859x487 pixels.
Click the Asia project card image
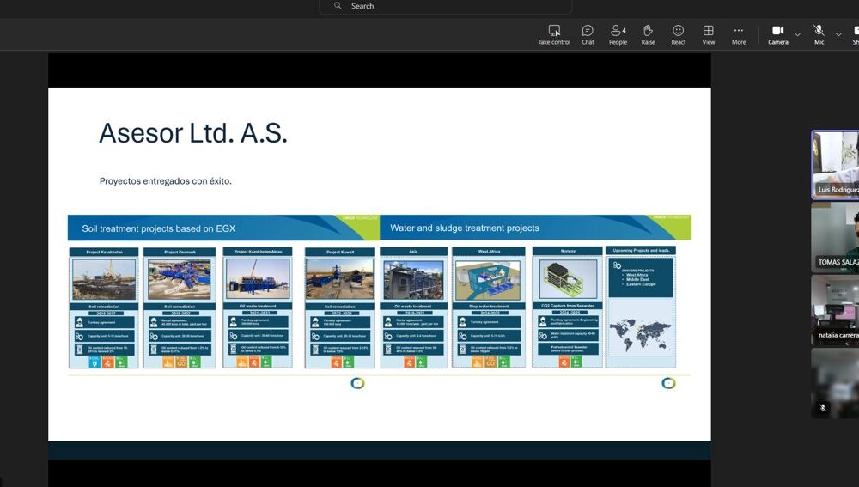pyautogui.click(x=414, y=279)
